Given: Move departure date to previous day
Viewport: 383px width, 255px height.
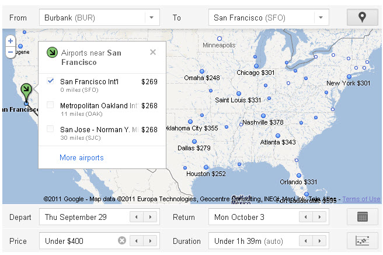Looking at the screenshot, I should 136,217.
